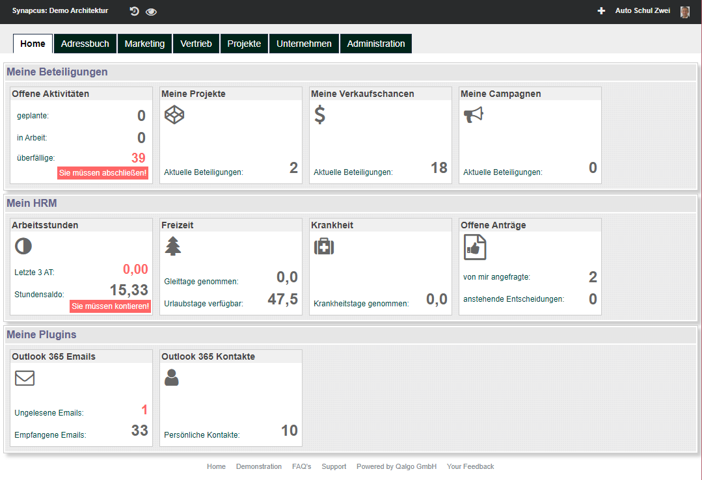
Task: Select the Administration menu
Action: 375,44
